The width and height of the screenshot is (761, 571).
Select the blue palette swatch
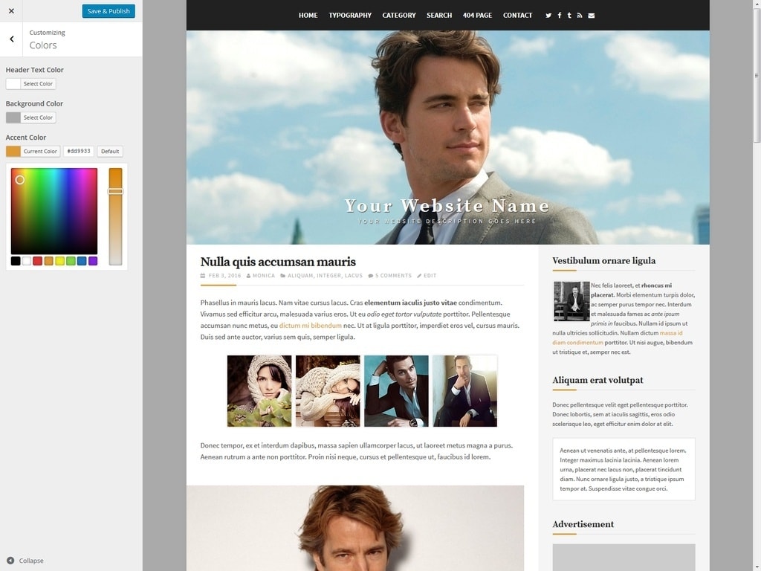point(82,261)
